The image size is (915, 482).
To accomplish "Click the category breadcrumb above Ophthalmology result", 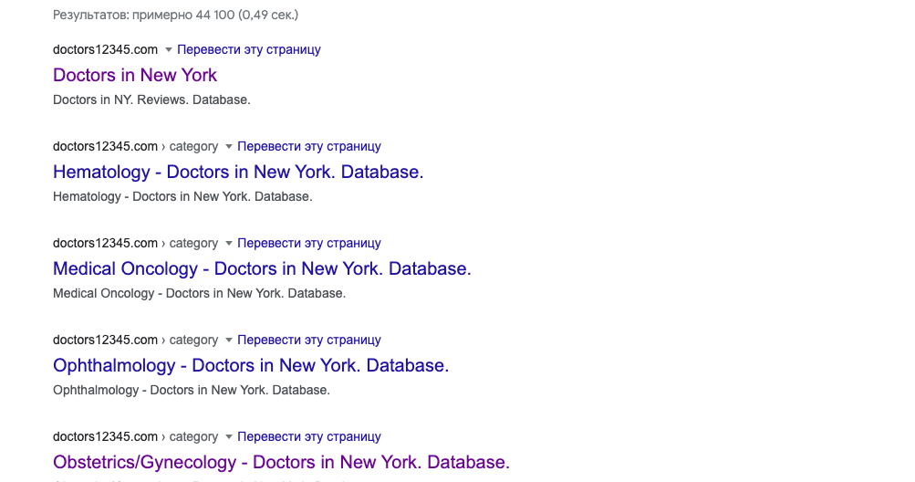I will (193, 340).
